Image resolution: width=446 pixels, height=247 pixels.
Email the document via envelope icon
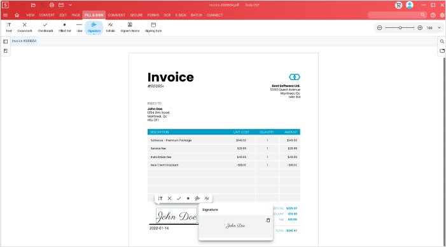61,5
